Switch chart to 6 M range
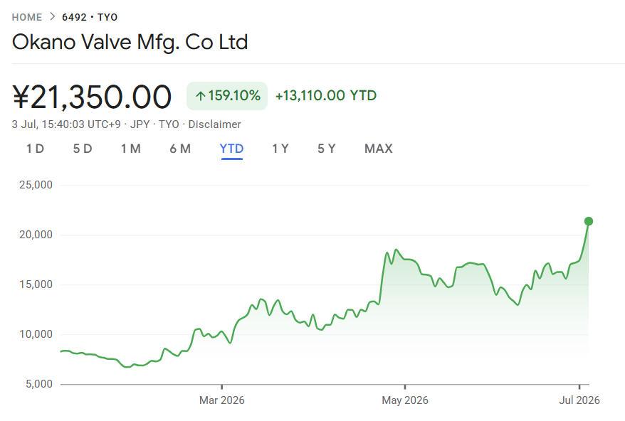 [180, 149]
